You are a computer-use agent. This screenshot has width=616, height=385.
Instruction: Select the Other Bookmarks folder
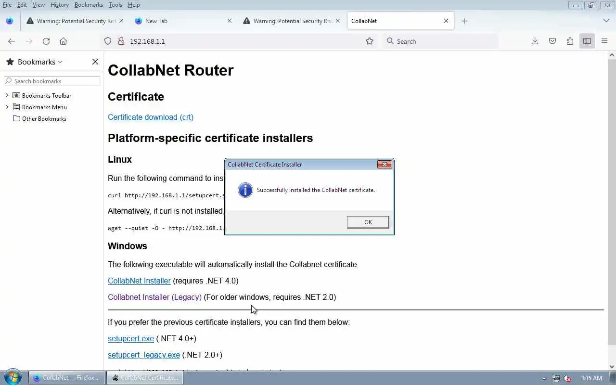pyautogui.click(x=40, y=118)
